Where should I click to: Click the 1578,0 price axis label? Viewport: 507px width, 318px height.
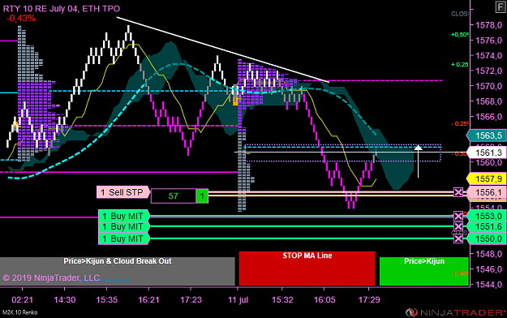point(488,25)
